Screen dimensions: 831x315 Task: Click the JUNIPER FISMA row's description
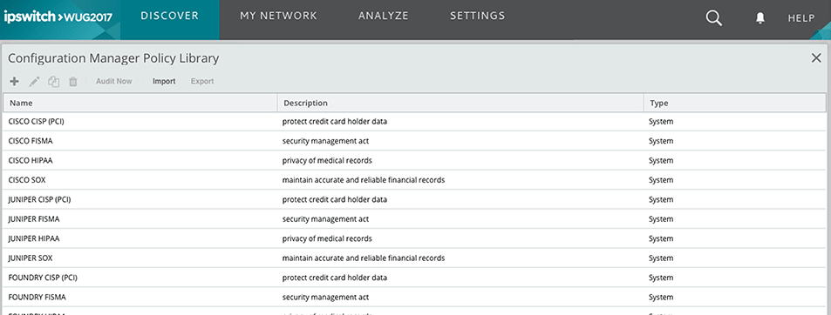pyautogui.click(x=325, y=219)
